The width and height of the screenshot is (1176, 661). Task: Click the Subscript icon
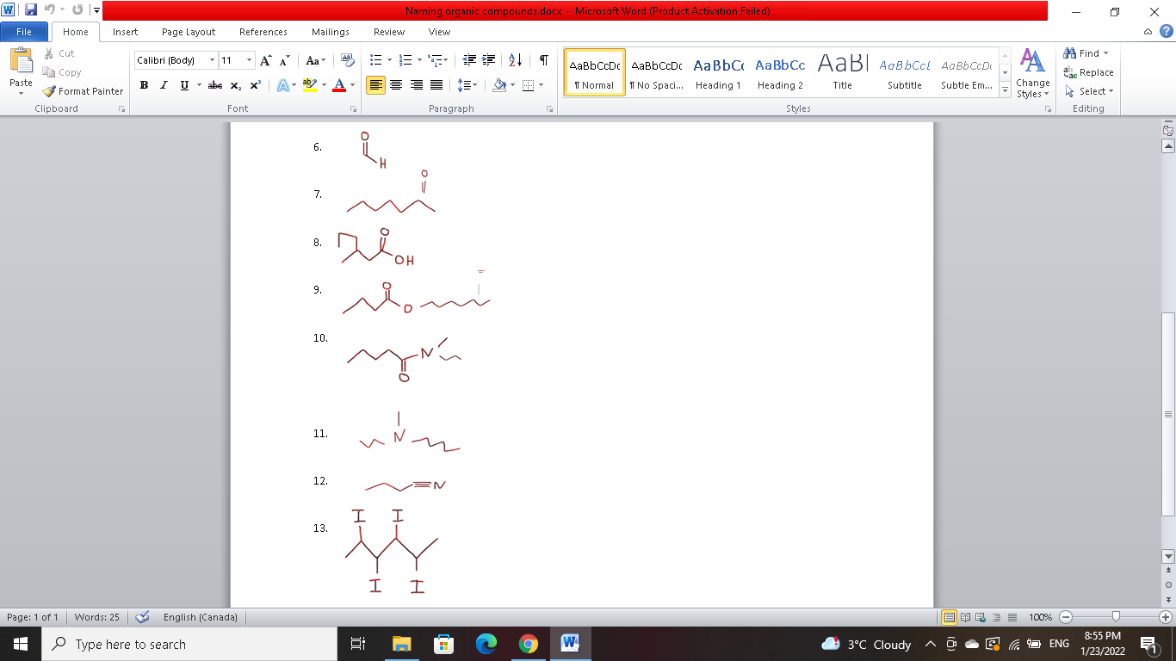point(235,85)
